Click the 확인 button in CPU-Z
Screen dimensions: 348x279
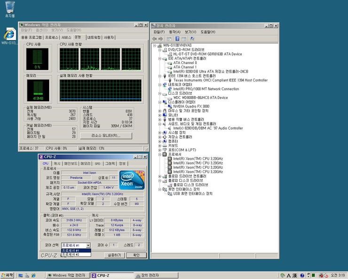pyautogui.click(x=136, y=255)
